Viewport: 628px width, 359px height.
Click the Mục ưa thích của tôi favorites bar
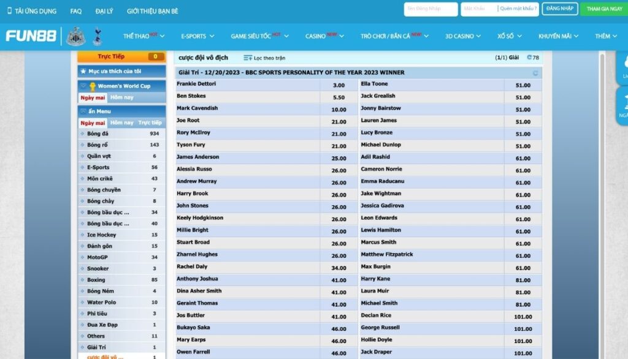pos(121,71)
